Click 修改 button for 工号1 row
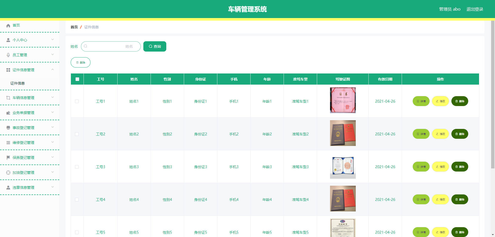Viewport: 495px width, 237px height. [x=440, y=101]
